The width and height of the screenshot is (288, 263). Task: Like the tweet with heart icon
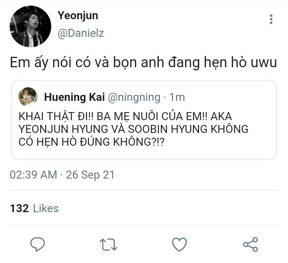[180, 244]
